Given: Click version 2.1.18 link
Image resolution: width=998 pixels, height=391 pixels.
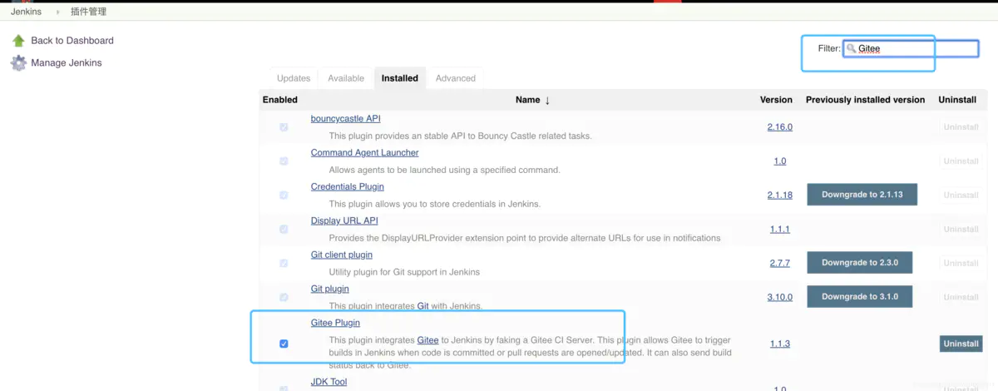Looking at the screenshot, I should (780, 195).
